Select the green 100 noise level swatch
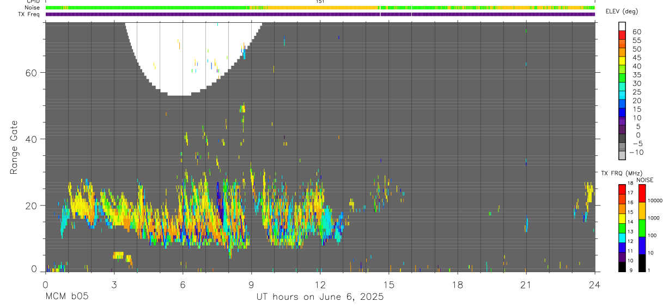 [642, 228]
